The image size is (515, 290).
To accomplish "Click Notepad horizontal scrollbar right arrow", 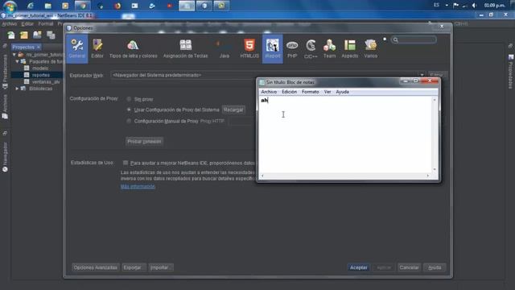I will pos(427,176).
